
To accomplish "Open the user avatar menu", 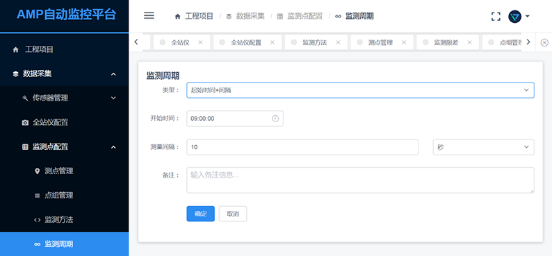I will click(x=514, y=16).
